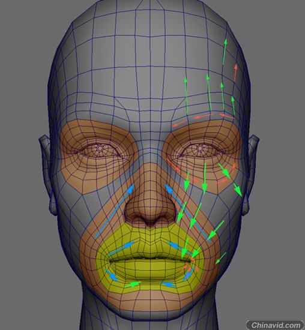Pick the long blue arrow left of nose

pyautogui.click(x=114, y=211)
